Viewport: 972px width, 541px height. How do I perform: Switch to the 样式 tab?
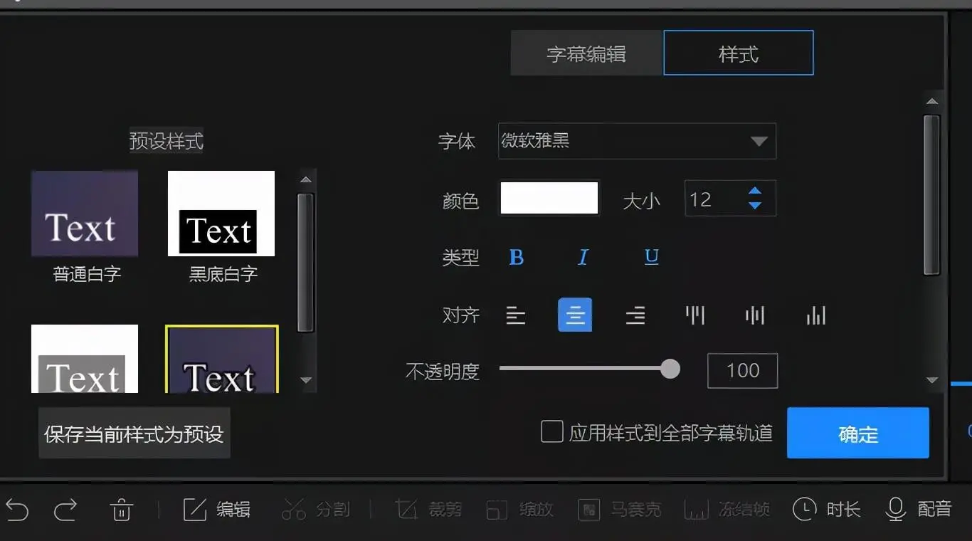pos(737,53)
